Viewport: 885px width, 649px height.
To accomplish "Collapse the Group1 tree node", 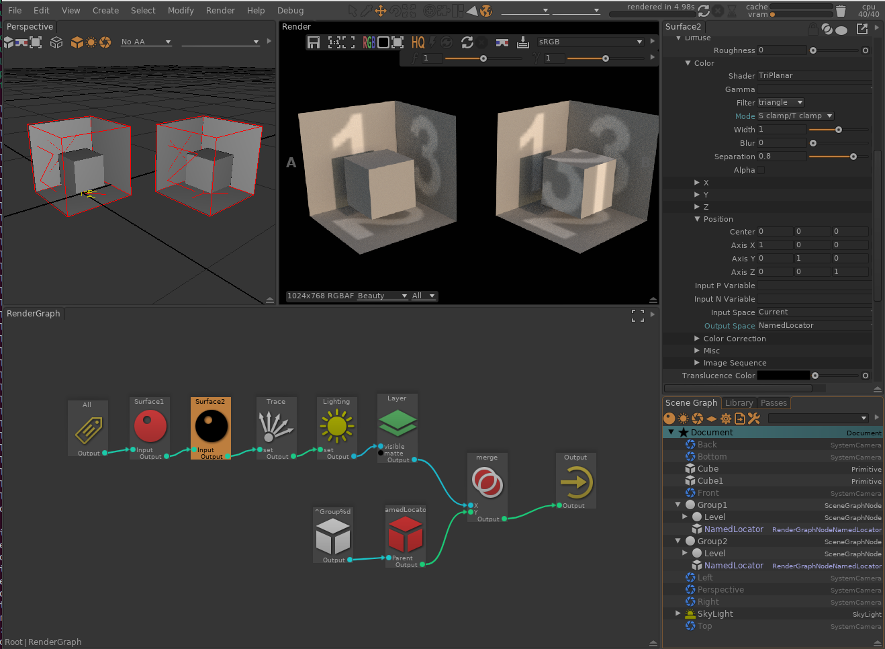I will 678,505.
